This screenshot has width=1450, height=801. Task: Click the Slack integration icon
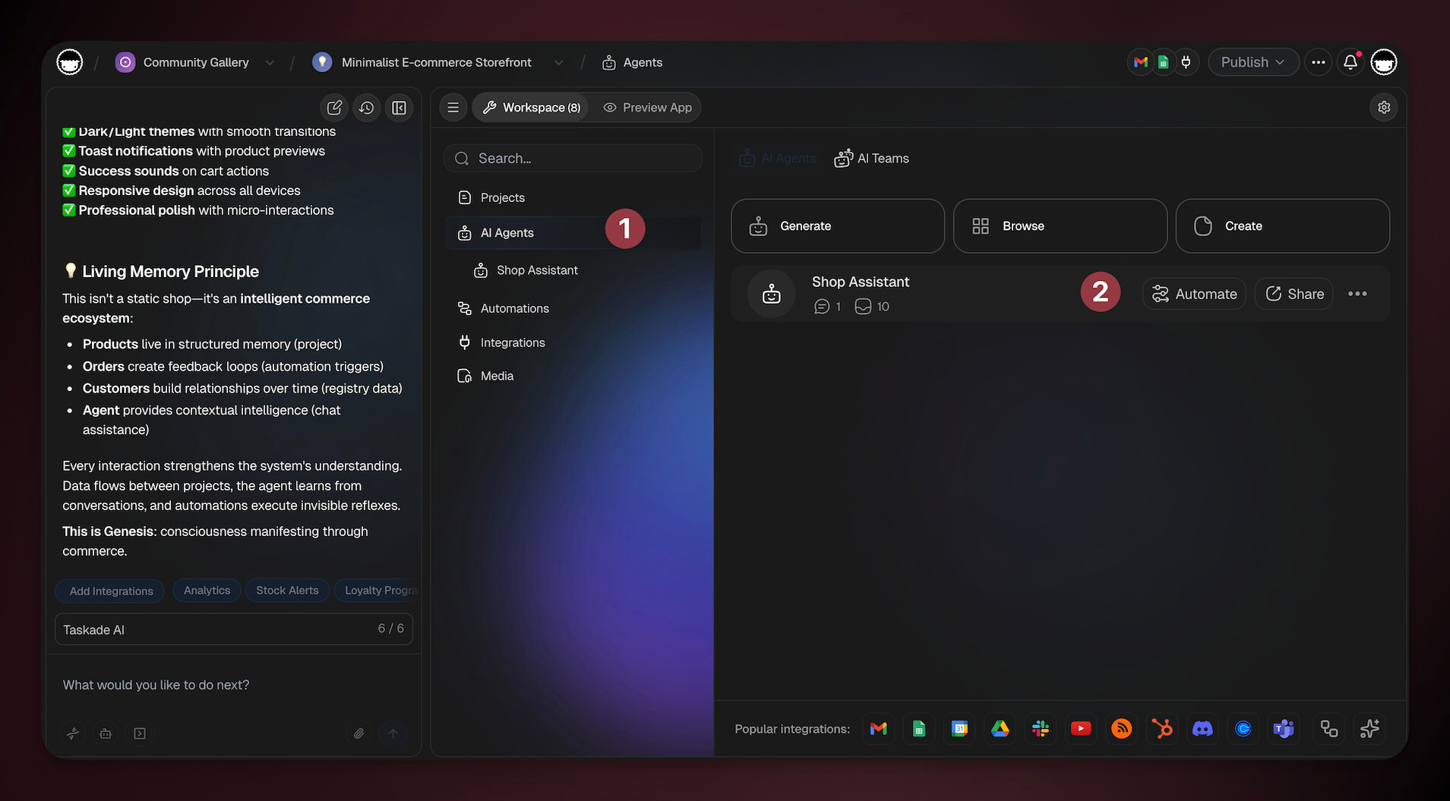1041,729
